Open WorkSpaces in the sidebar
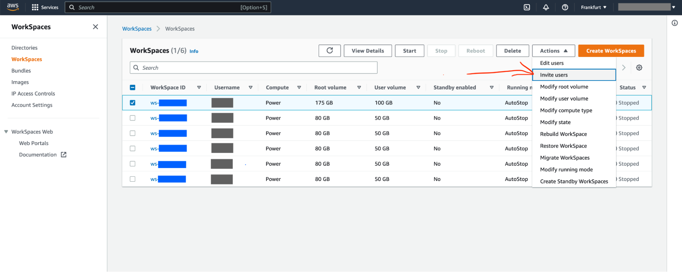Viewport: 682px width, 272px height. coord(27,59)
